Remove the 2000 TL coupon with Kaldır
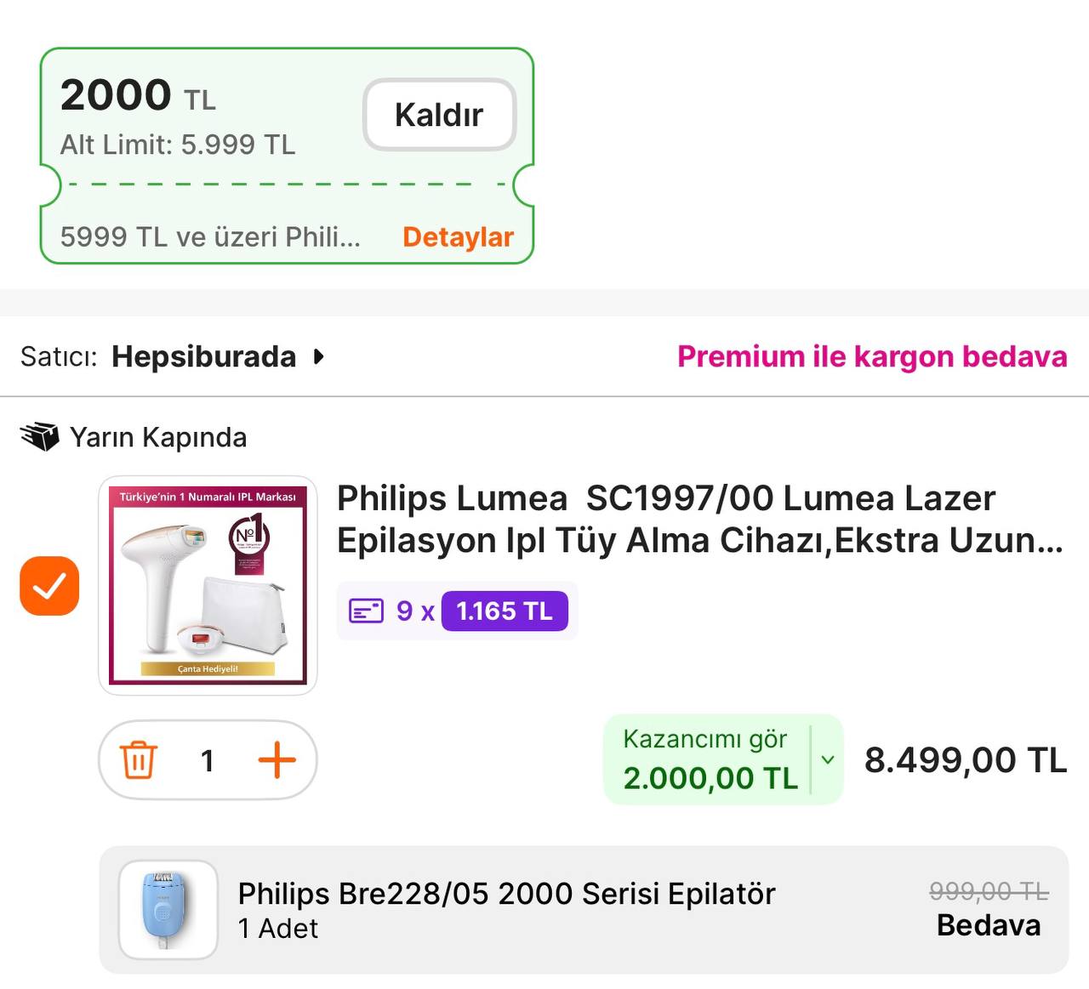This screenshot has height=989, width=1089. tap(439, 115)
